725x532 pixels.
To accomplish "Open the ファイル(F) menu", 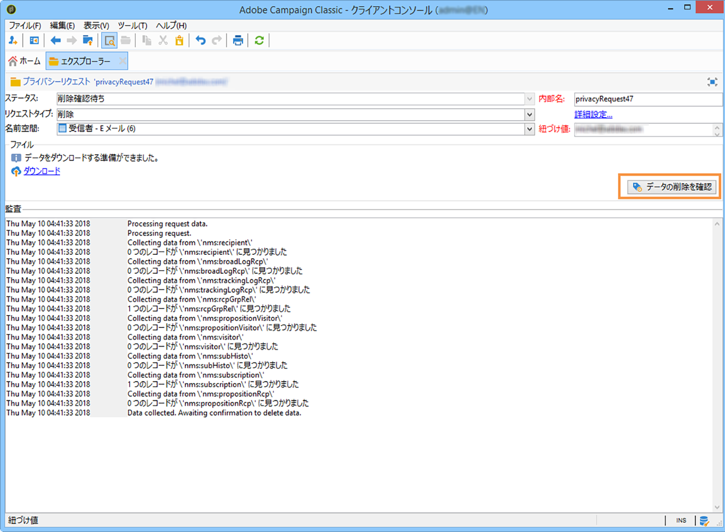I will point(25,26).
